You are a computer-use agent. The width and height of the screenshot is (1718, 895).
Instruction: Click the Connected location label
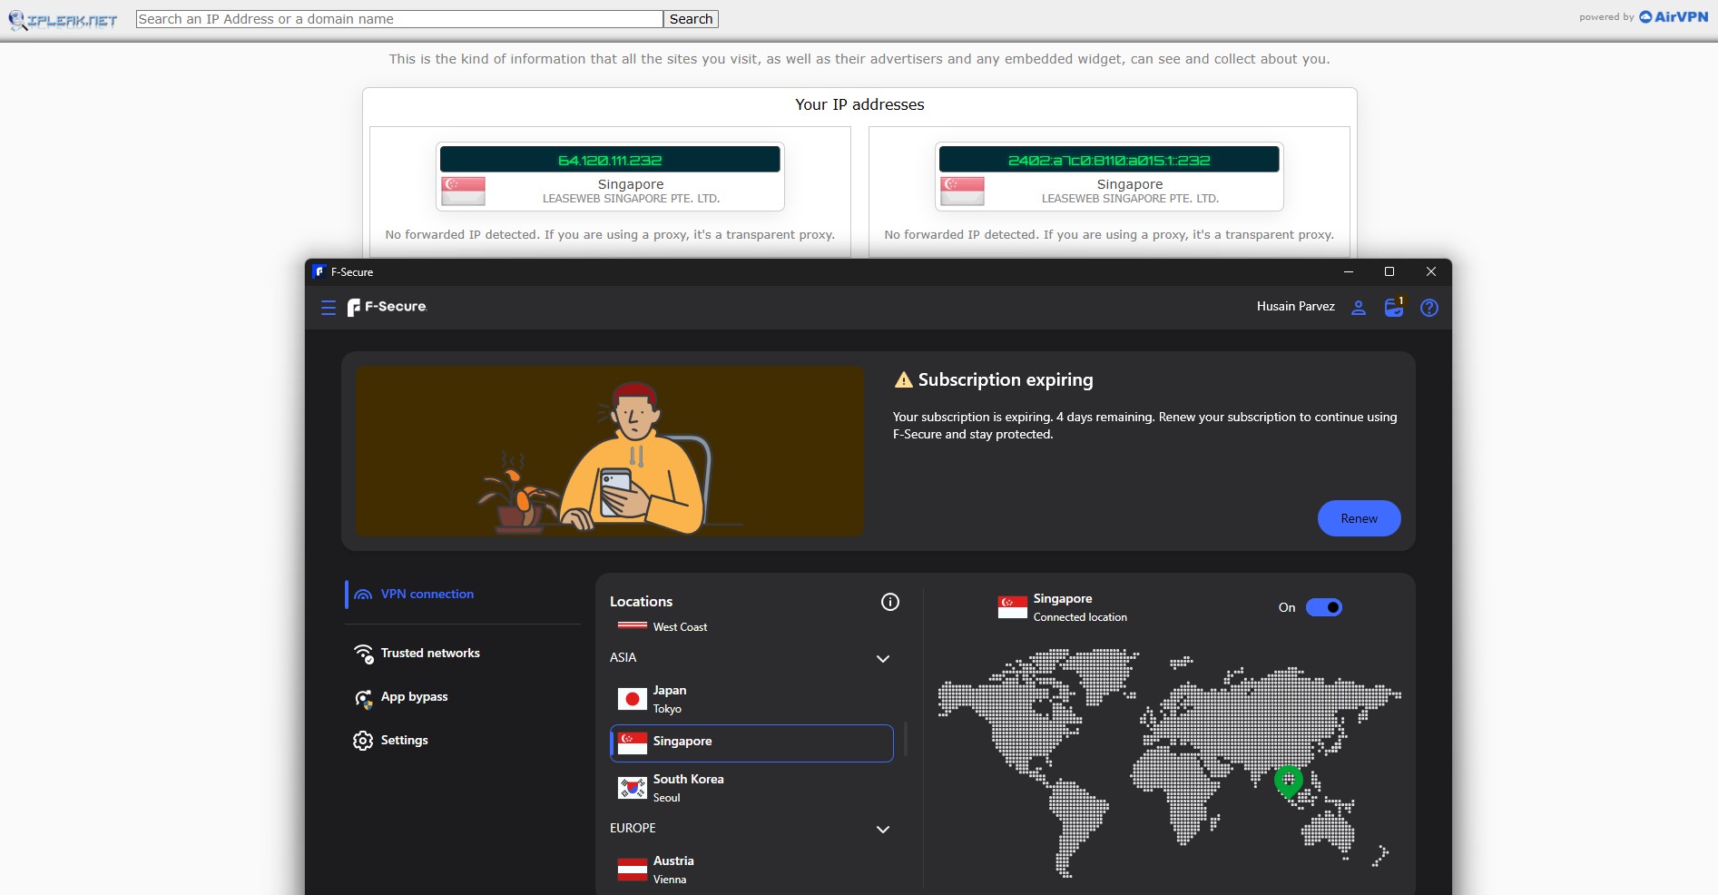coord(1080,617)
